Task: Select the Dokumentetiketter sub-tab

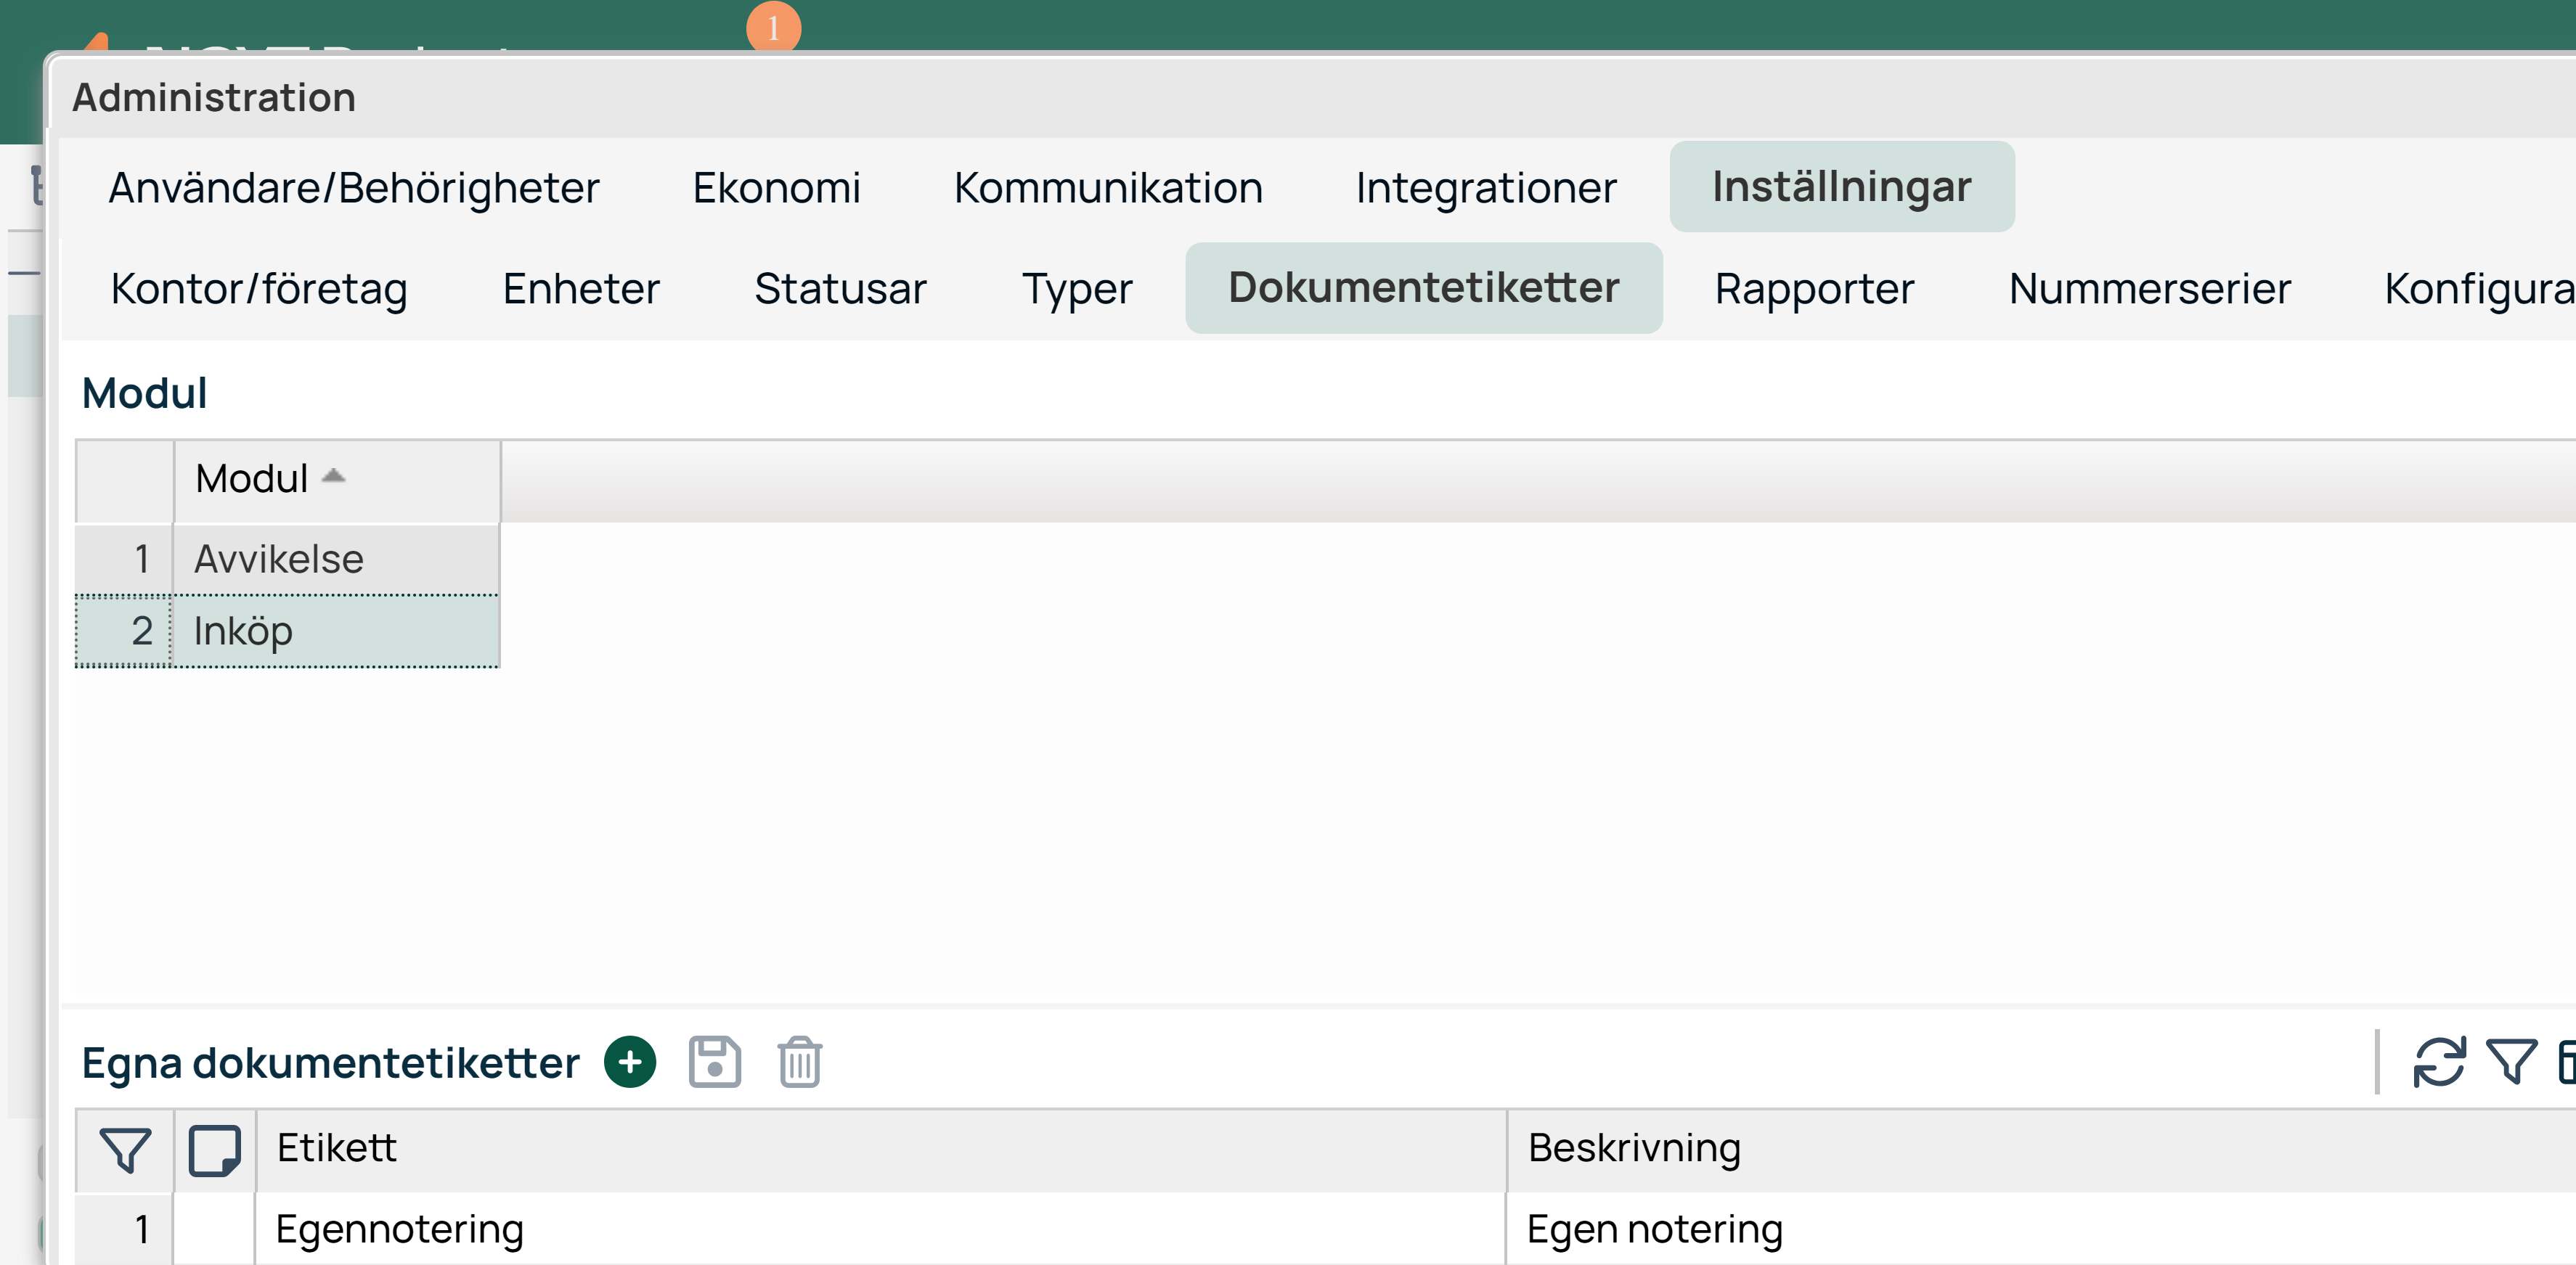Action: click(1424, 288)
